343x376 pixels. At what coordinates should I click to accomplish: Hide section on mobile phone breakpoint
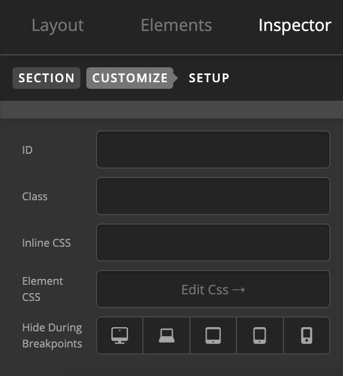(307, 335)
